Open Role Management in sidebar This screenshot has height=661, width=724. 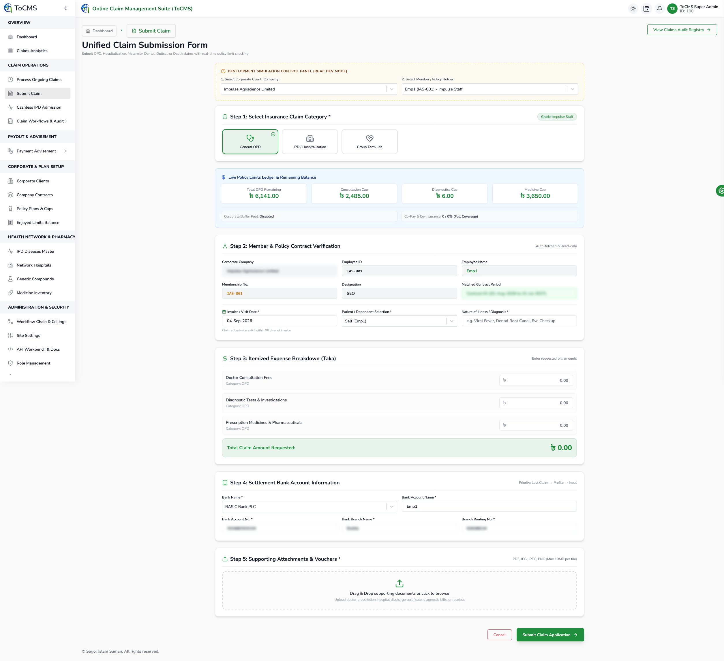[x=37, y=363]
